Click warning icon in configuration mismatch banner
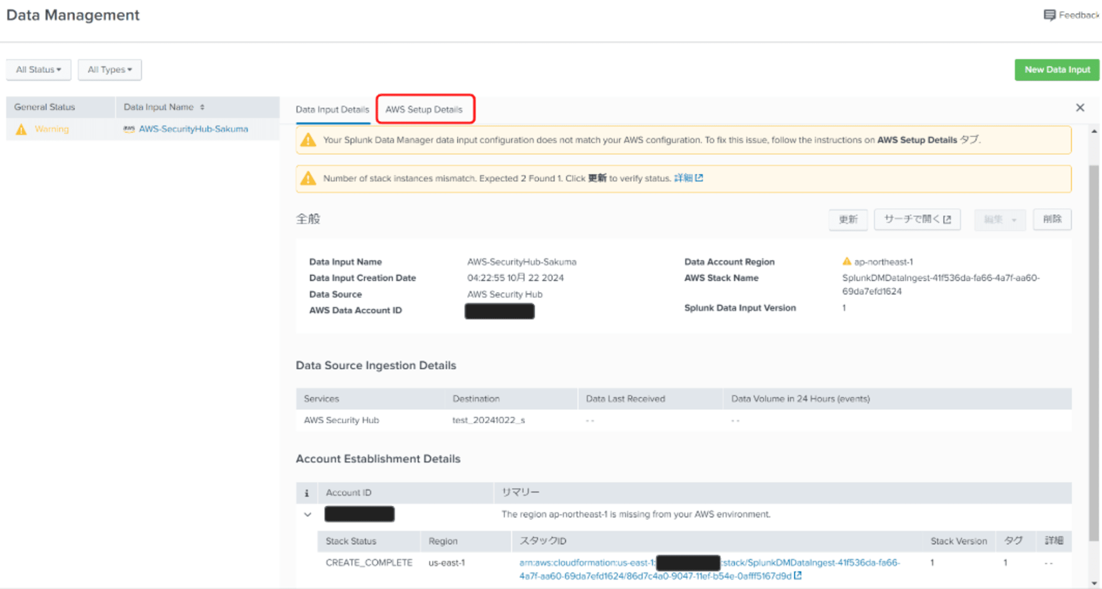Viewport: 1102px width, 589px height. pos(308,140)
